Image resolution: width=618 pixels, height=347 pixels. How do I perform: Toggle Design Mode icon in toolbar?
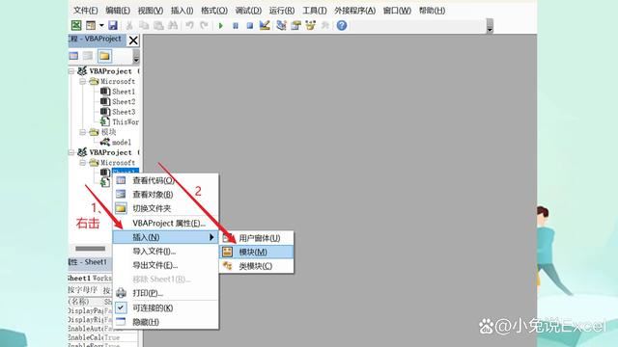[x=265, y=26]
